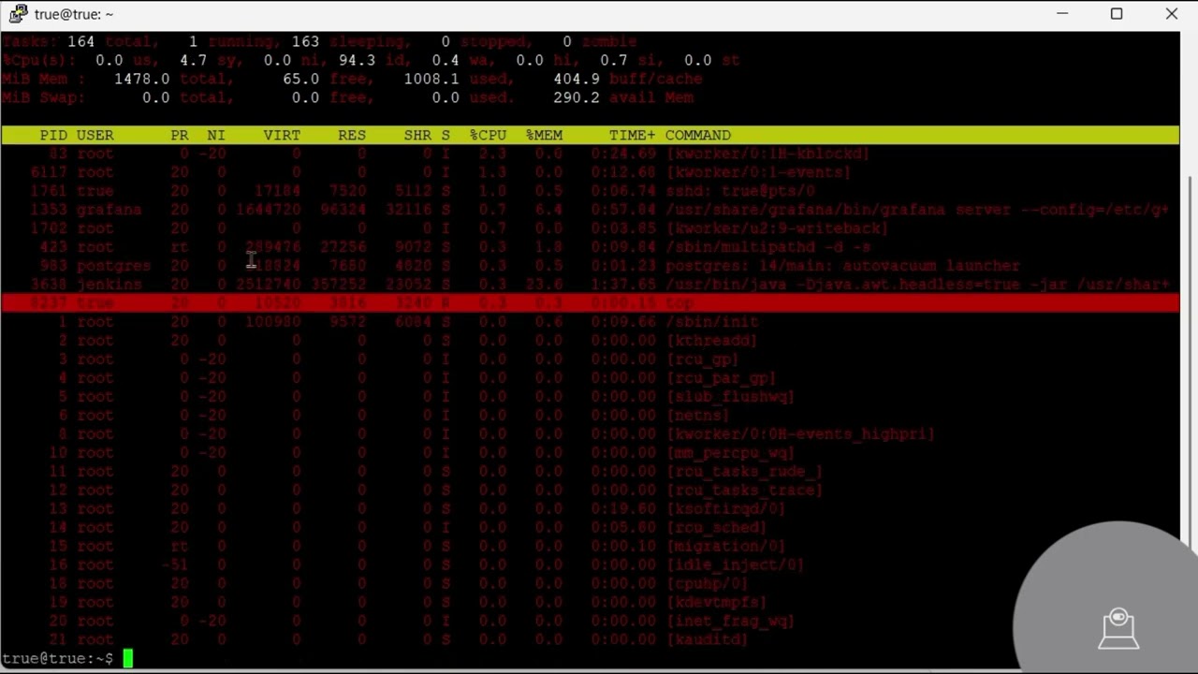Click the PID column header
Image resolution: width=1198 pixels, height=674 pixels.
pos(53,135)
